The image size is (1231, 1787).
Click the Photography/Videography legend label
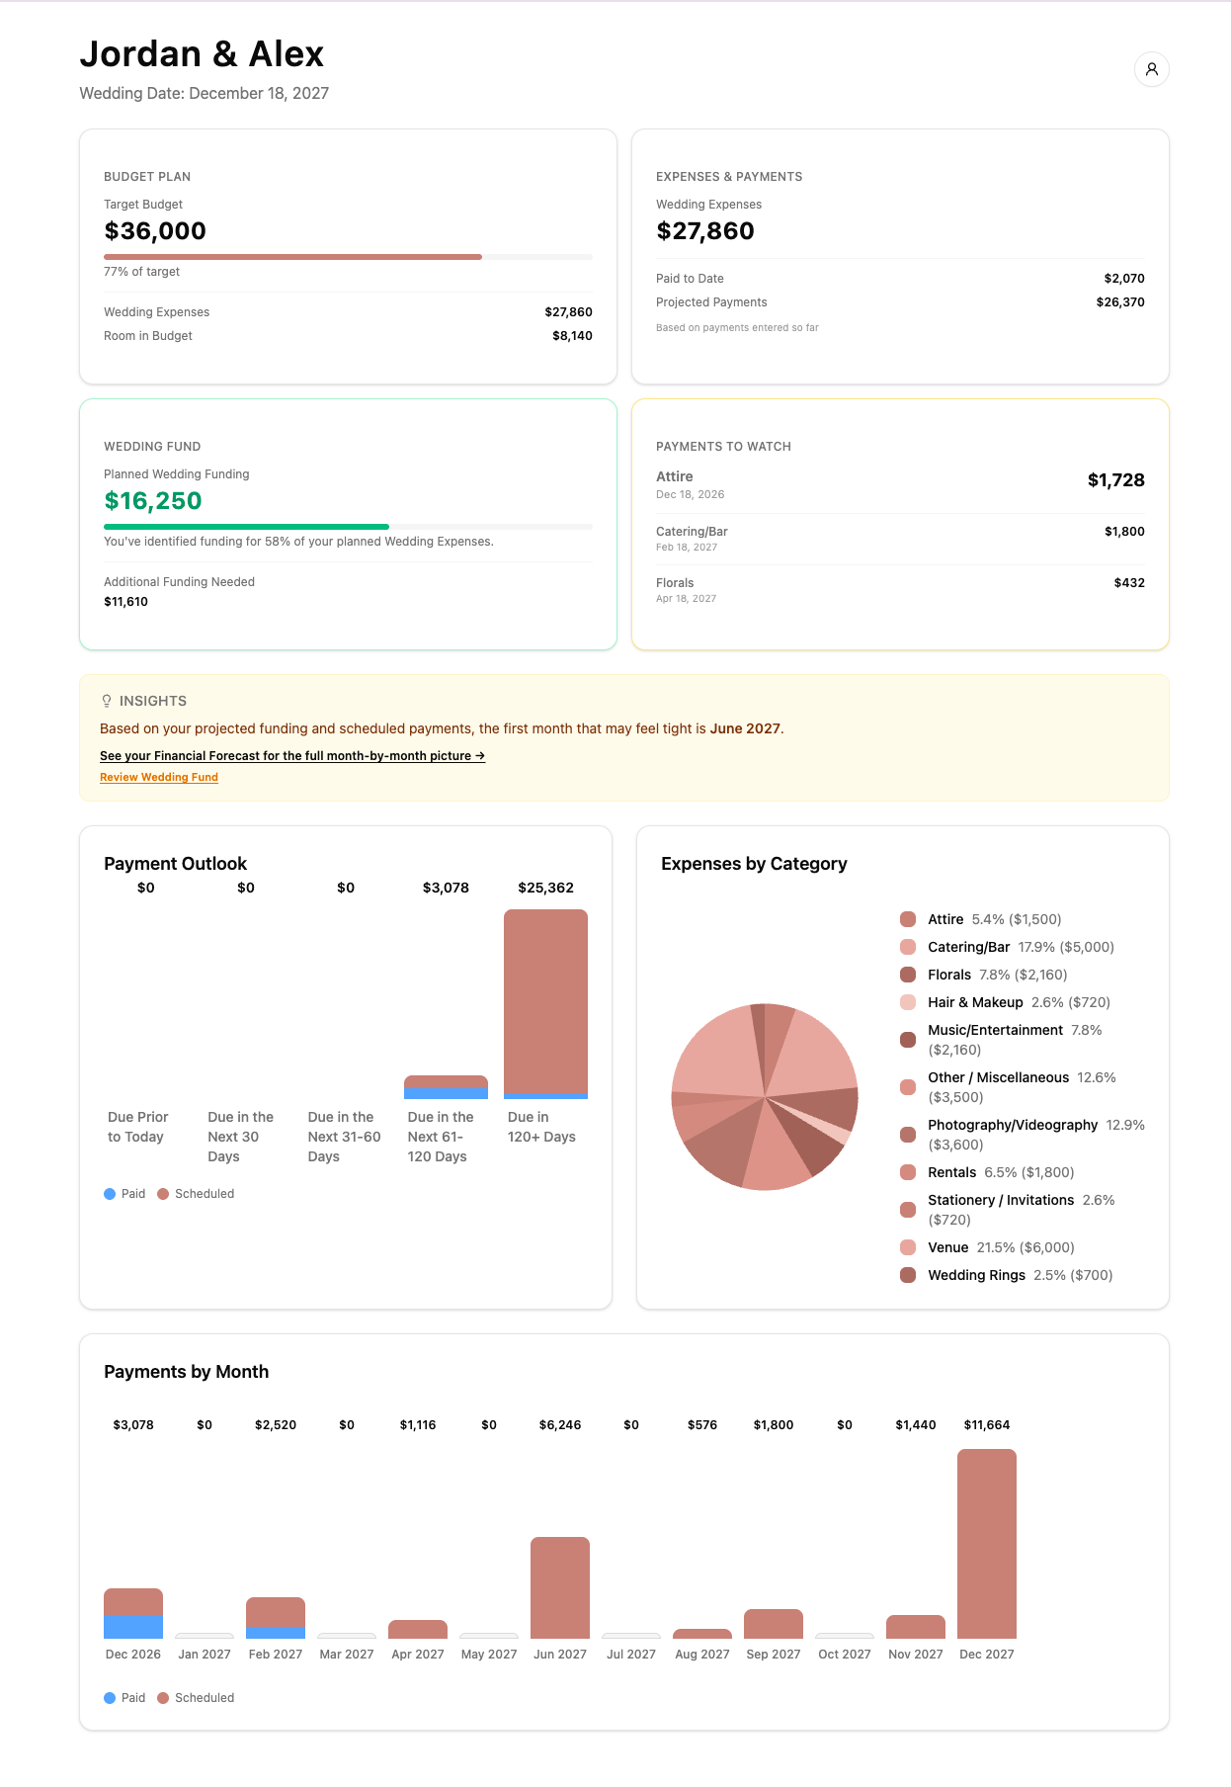1013,1125
